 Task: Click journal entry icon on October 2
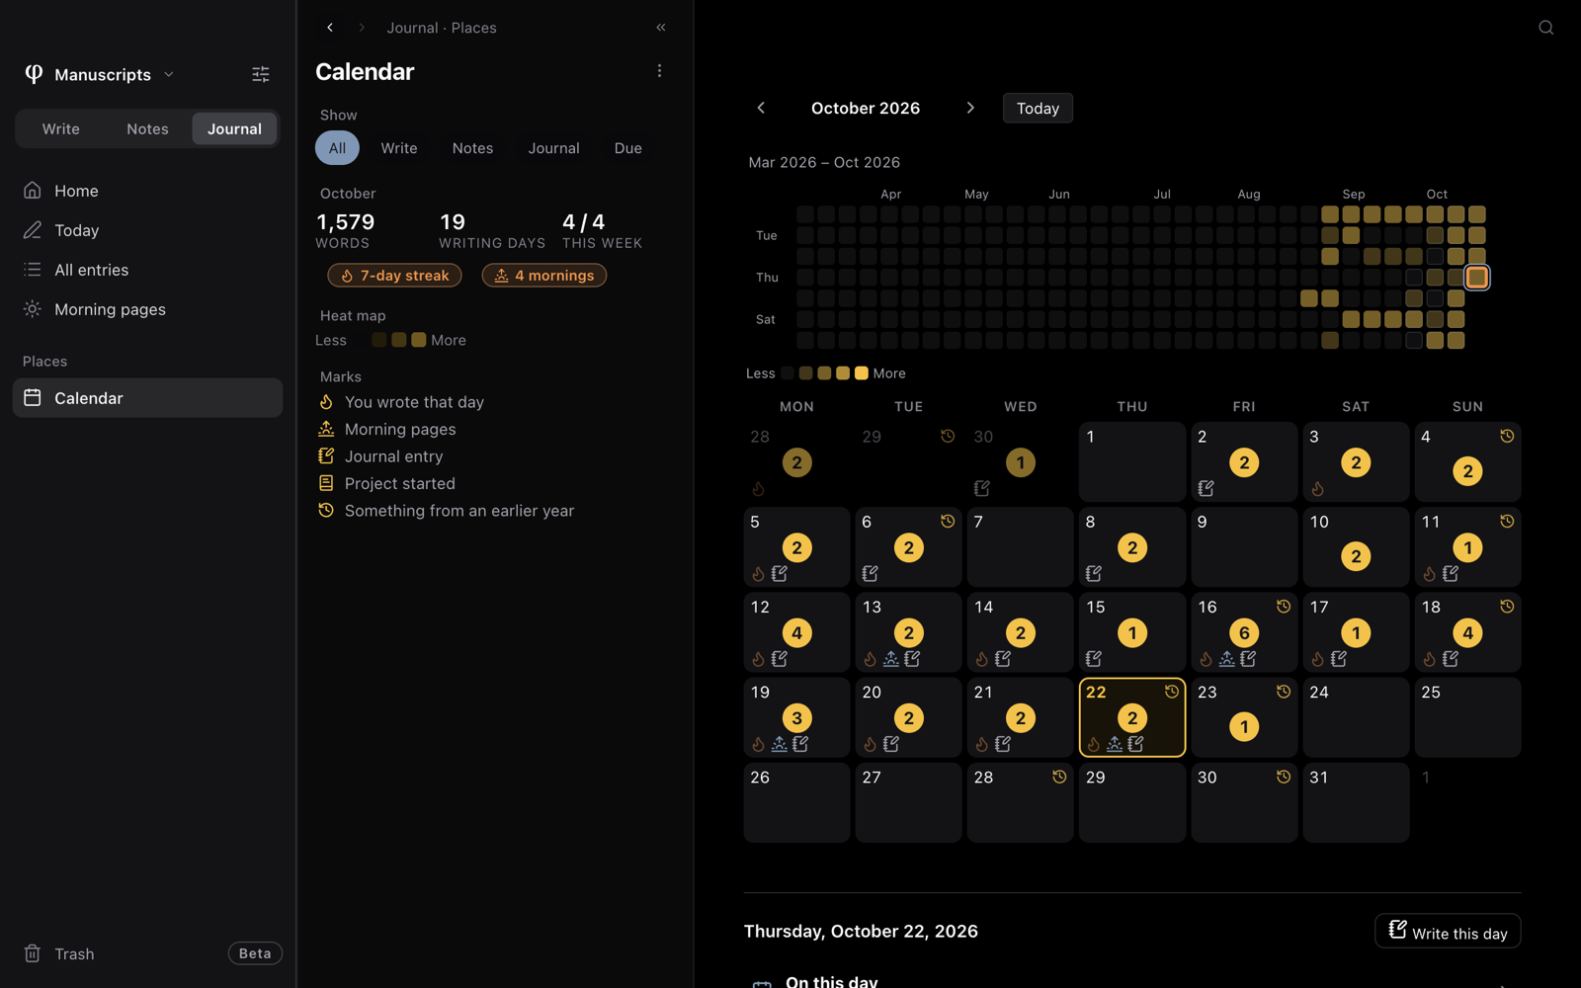point(1206,488)
